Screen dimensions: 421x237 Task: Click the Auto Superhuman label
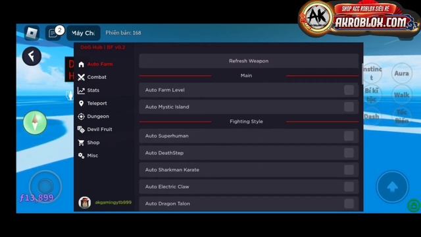[x=166, y=136]
